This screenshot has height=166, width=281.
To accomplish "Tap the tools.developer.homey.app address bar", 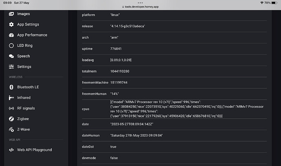I will pyautogui.click(x=142, y=7).
